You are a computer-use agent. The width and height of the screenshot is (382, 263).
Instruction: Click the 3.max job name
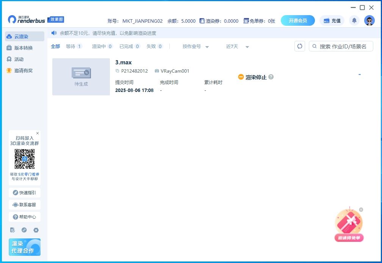pos(123,62)
